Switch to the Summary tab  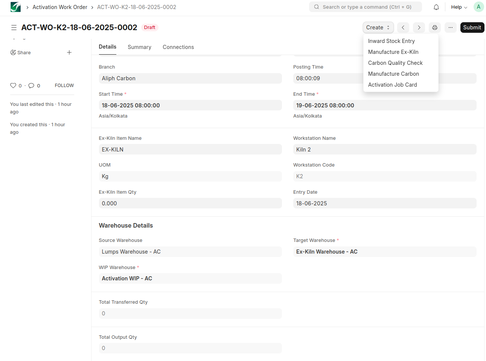(x=139, y=47)
